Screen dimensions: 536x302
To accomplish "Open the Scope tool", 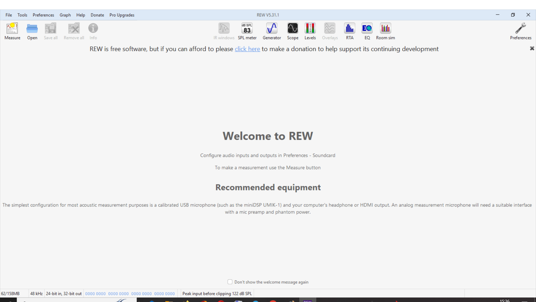I will click(293, 31).
